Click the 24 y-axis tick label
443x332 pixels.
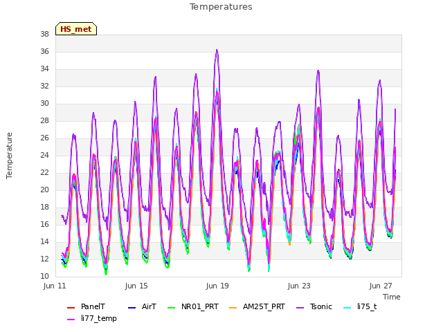pyautogui.click(x=44, y=155)
